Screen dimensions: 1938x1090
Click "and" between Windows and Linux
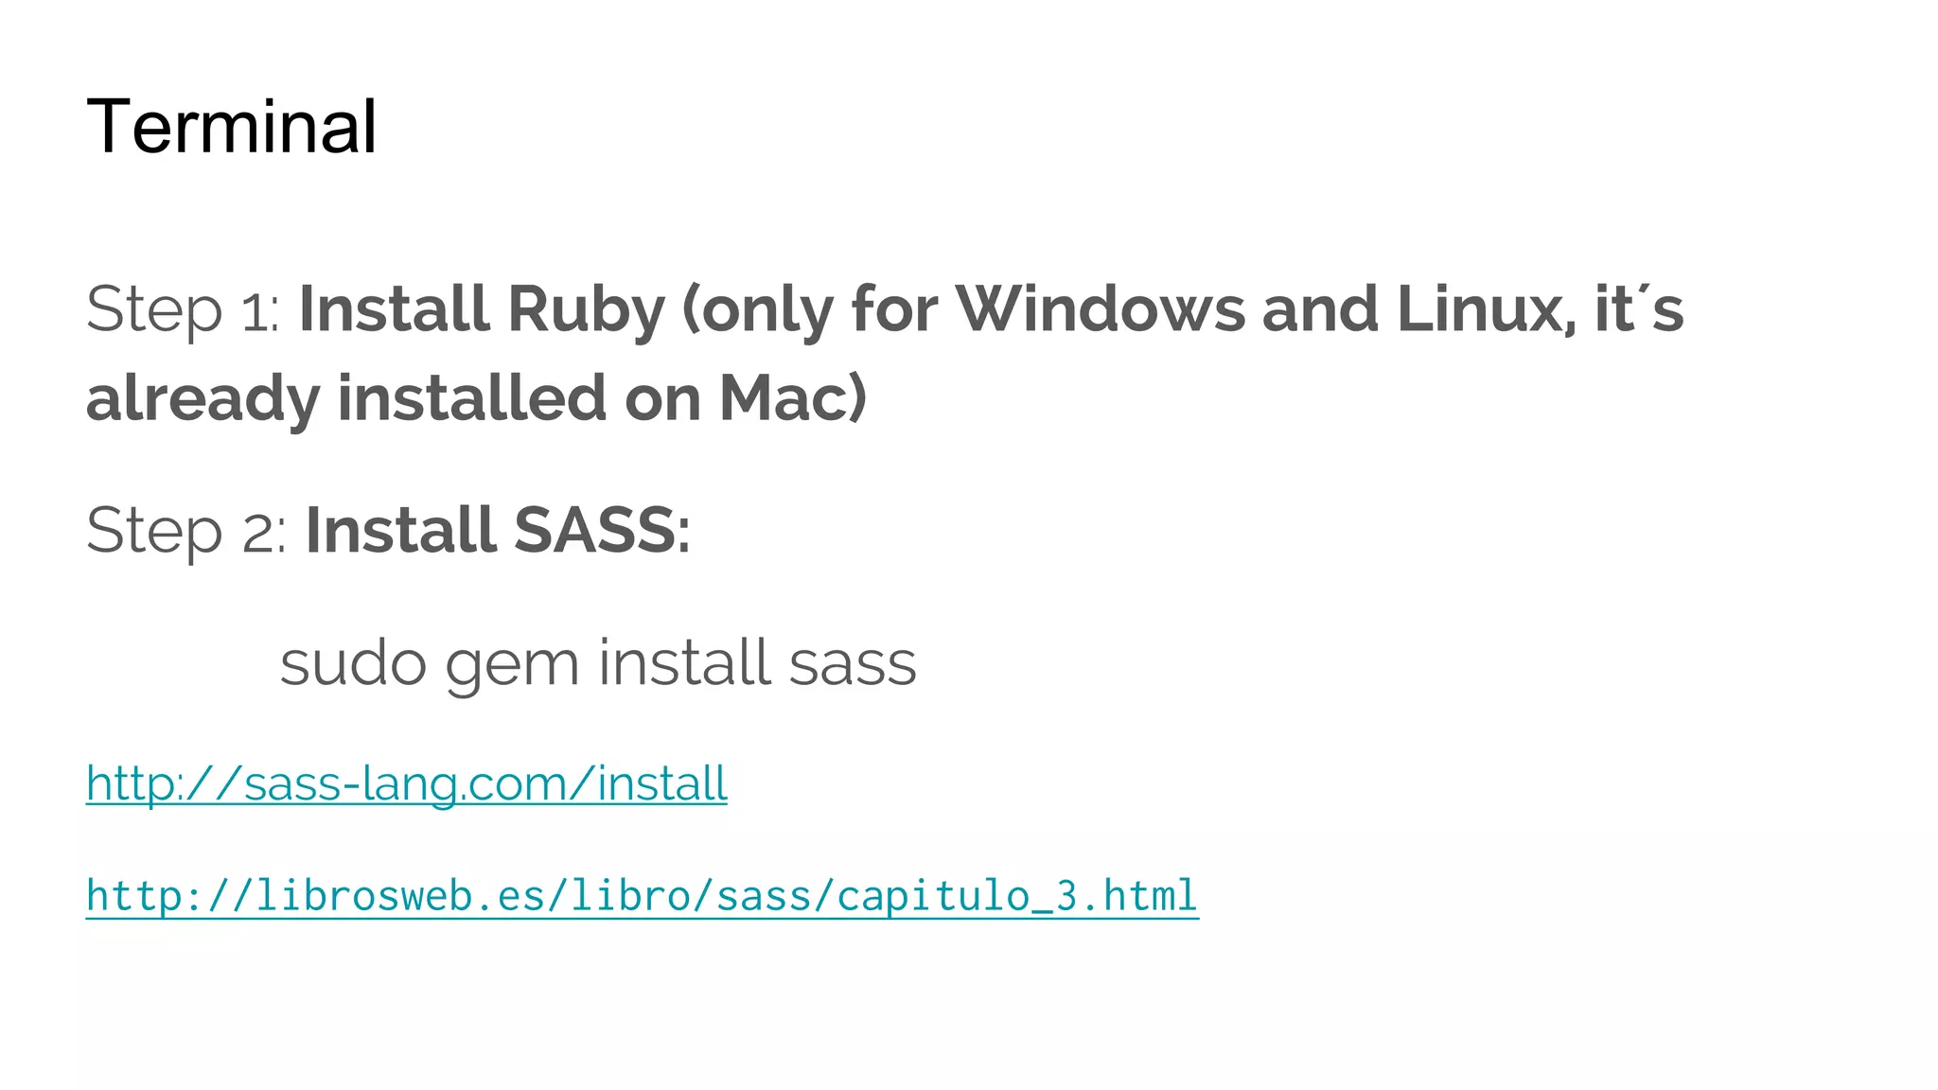[1320, 310]
